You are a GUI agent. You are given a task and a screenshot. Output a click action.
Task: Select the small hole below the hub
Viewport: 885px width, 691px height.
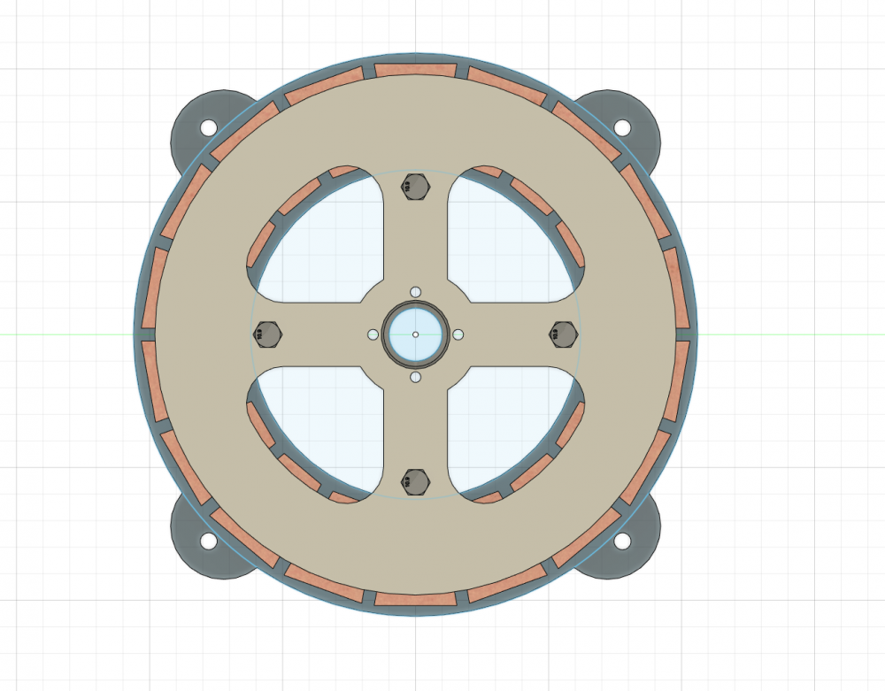tap(415, 378)
